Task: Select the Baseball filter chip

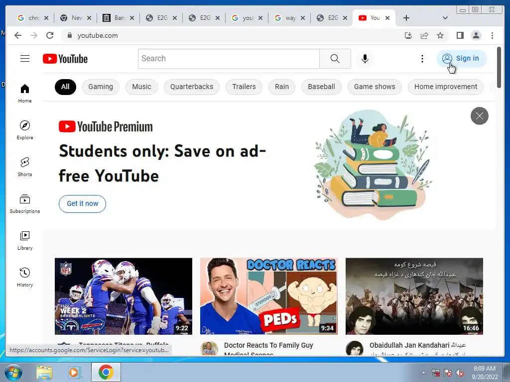Action: (x=321, y=87)
